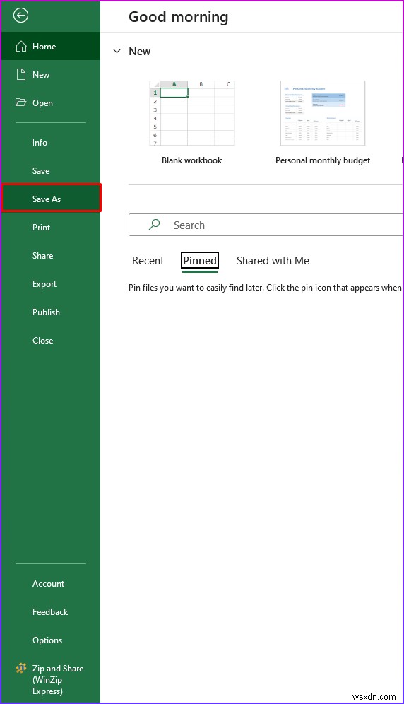Click into the Search input field
This screenshot has height=704, width=404.
click(x=266, y=225)
